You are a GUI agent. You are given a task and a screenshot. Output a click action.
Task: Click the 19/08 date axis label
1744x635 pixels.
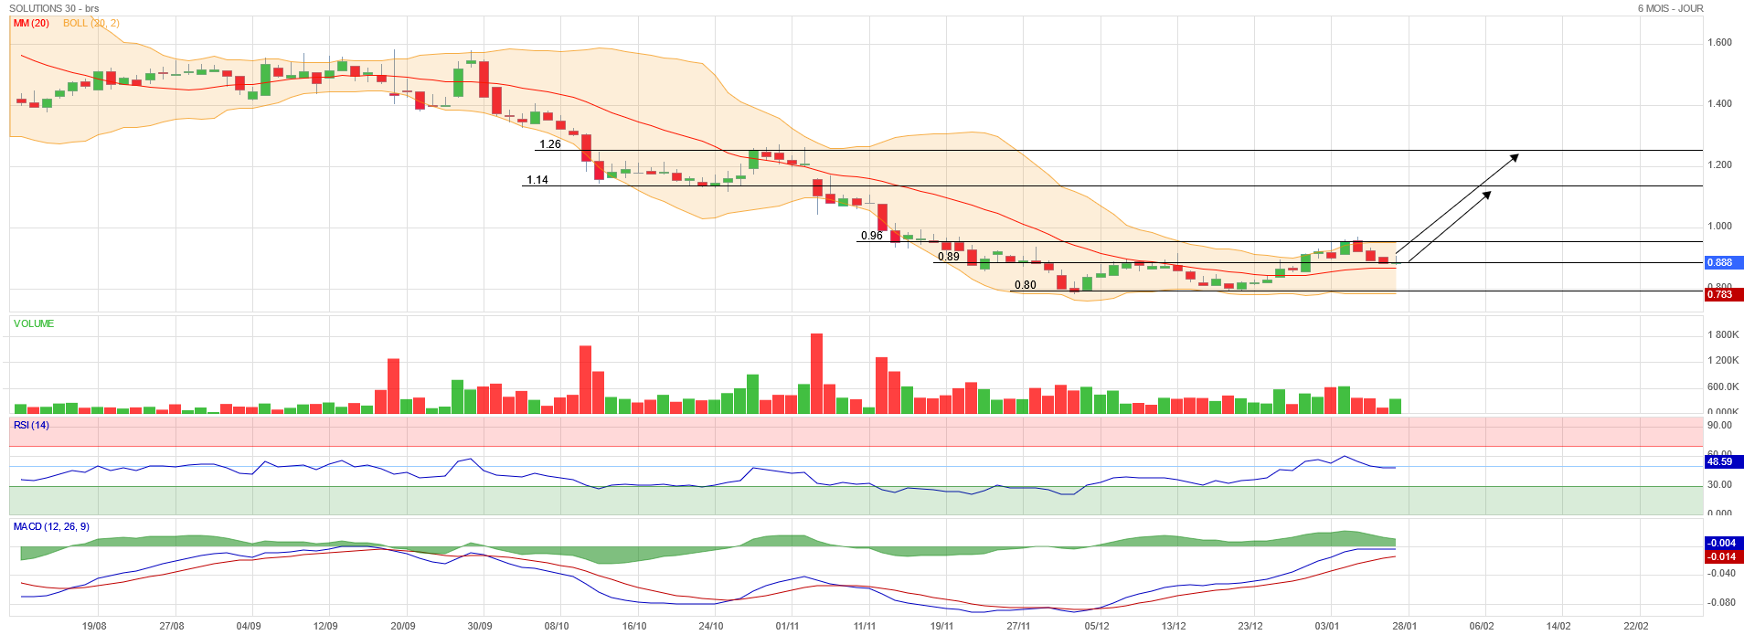coord(94,626)
